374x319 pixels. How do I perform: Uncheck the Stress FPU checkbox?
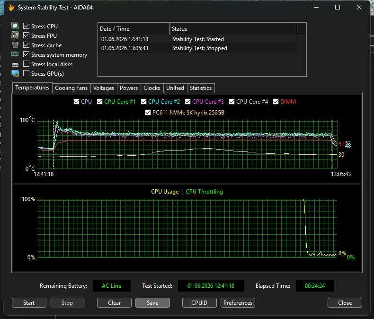(x=26, y=35)
